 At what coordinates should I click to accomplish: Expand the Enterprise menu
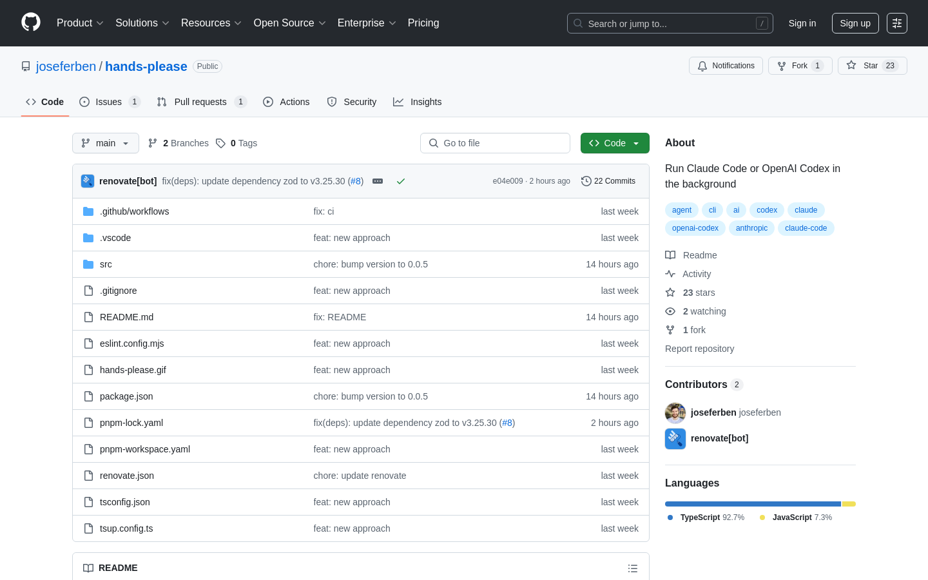pyautogui.click(x=367, y=23)
